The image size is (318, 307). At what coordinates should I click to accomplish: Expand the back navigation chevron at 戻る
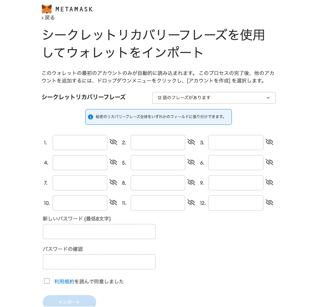(43, 18)
